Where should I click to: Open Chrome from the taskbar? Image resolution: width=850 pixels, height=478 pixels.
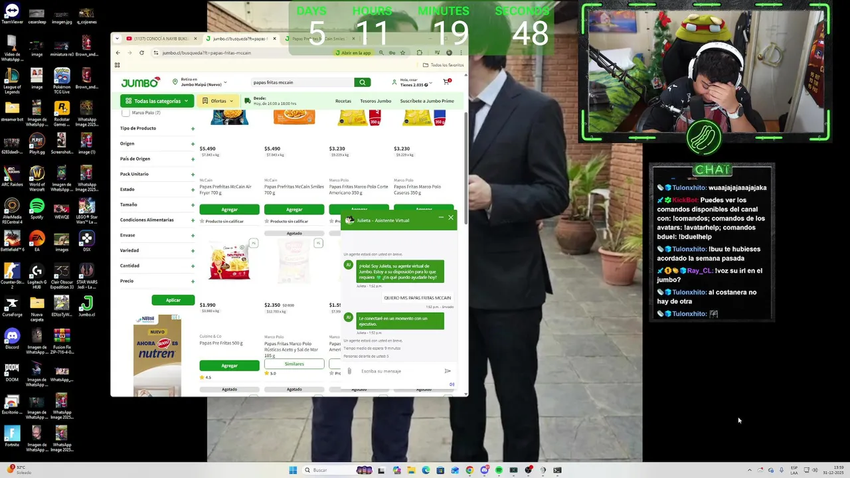469,470
